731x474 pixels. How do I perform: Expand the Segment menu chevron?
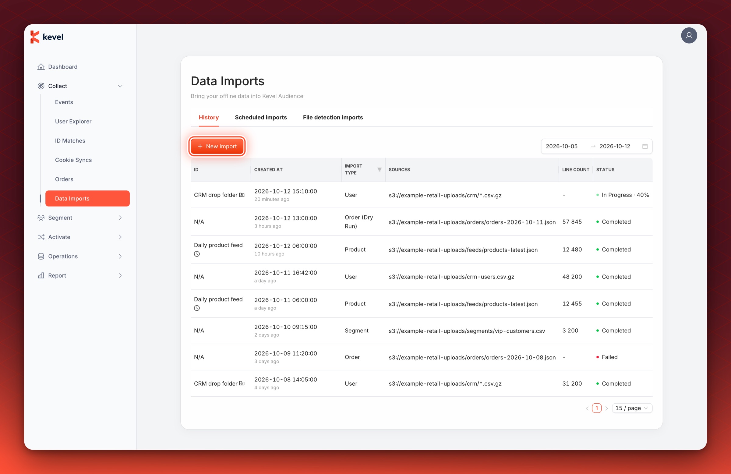120,218
